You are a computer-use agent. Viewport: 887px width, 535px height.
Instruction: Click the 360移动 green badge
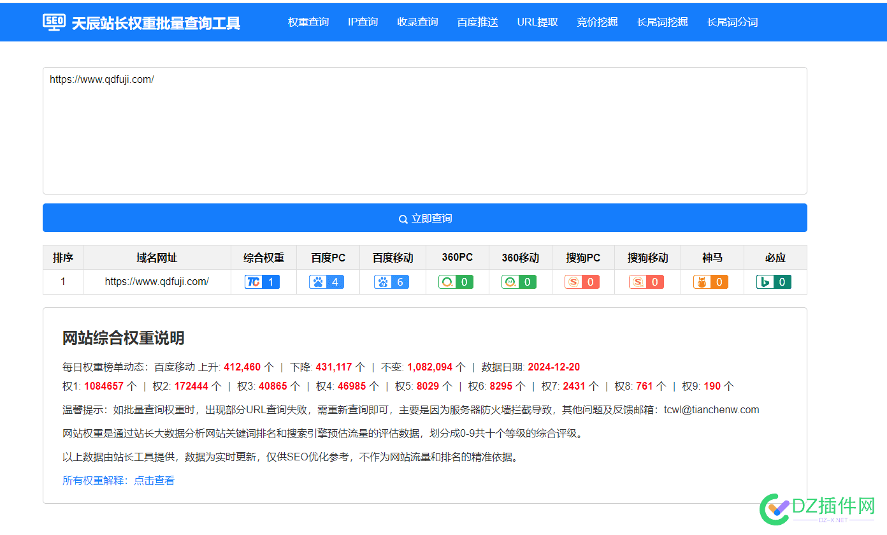pyautogui.click(x=519, y=282)
